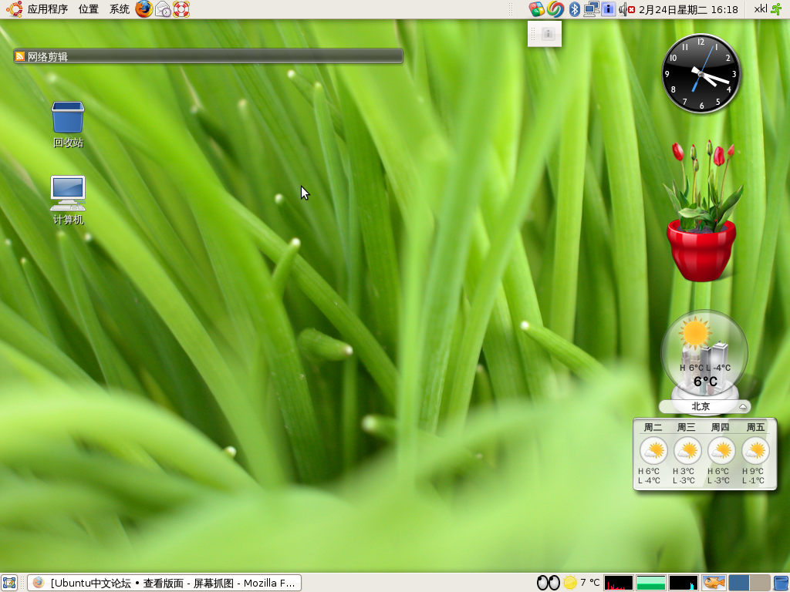Click the orange RSS icon in 网络剪辑
The width and height of the screenshot is (790, 592).
20,56
